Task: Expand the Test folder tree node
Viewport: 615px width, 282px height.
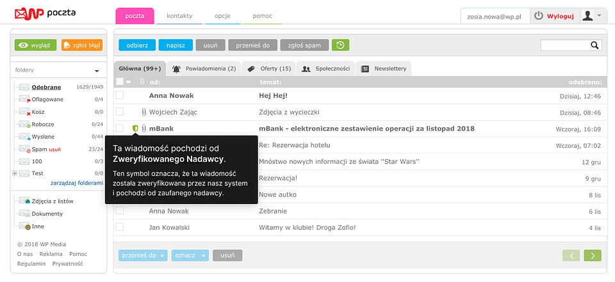Action: point(15,173)
